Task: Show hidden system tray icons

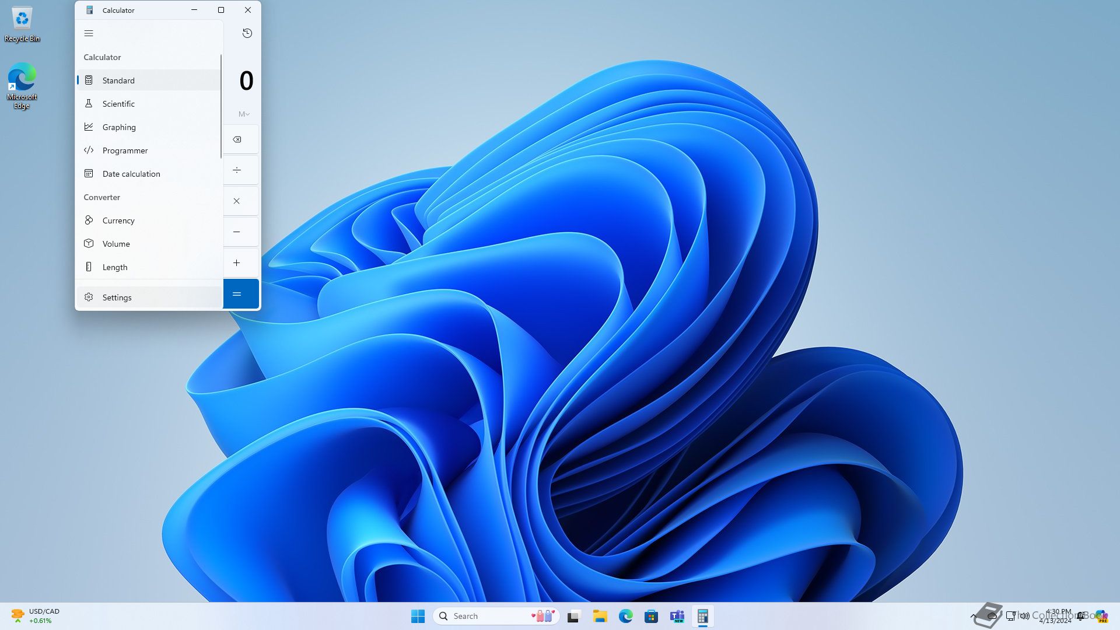Action: (x=973, y=616)
